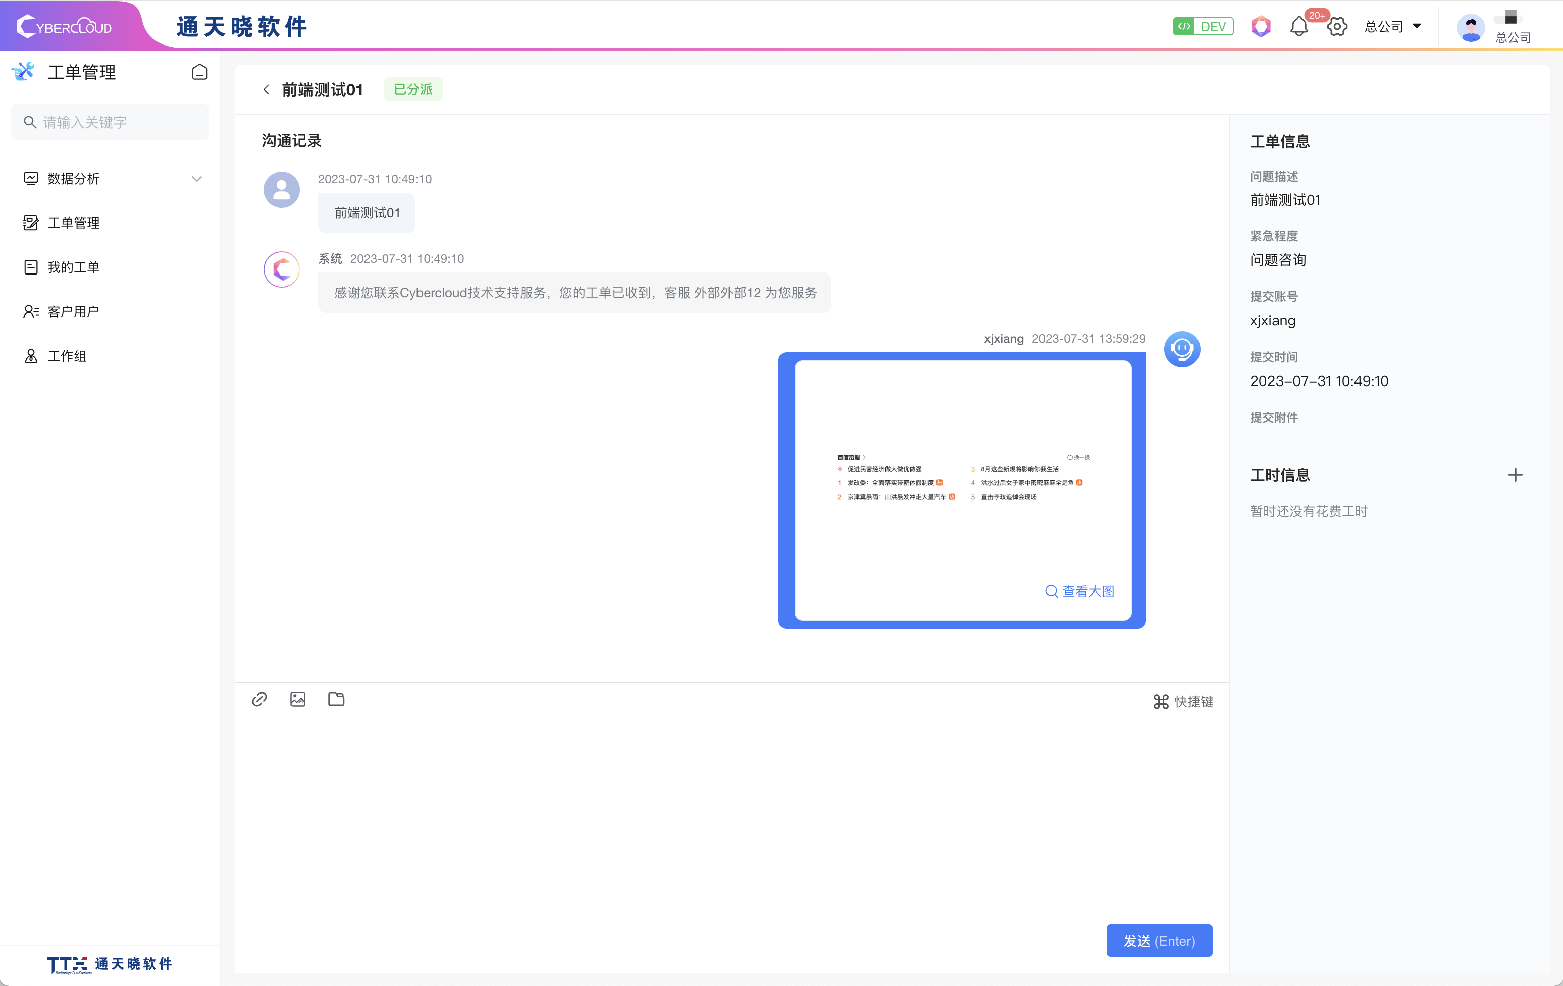The width and height of the screenshot is (1563, 986).
Task: Click the hexagon app logo icon
Action: pos(1261,27)
